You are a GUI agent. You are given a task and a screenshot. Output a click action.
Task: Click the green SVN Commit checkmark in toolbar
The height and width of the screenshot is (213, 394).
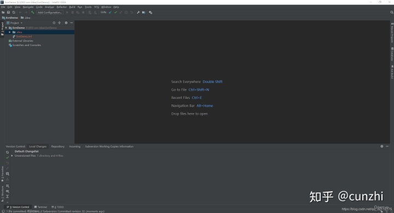(115, 13)
